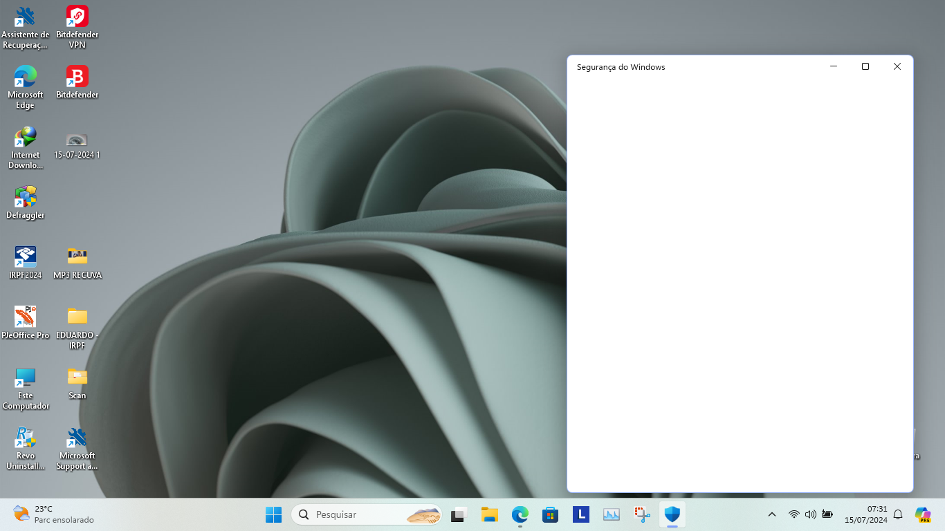Launch the Snipping Tool from taskbar
The image size is (945, 531).
pyautogui.click(x=642, y=514)
